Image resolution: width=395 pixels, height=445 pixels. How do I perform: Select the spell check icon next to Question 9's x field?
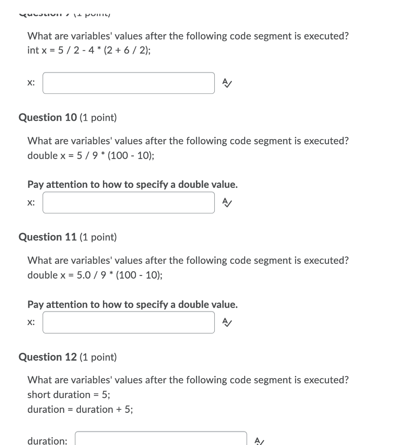tap(226, 83)
